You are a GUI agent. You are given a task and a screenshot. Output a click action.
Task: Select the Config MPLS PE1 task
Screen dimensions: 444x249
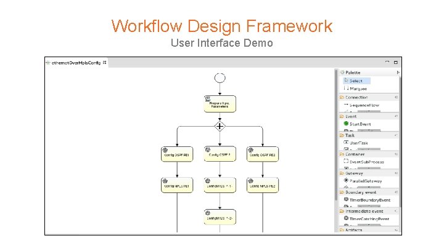177,185
